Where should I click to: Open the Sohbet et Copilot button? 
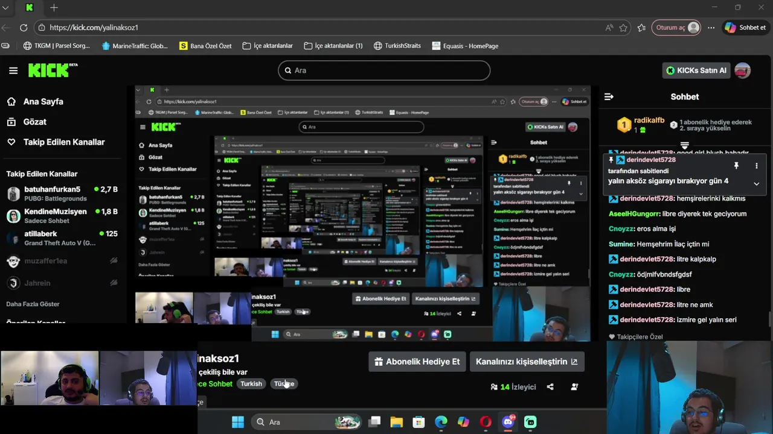click(746, 28)
